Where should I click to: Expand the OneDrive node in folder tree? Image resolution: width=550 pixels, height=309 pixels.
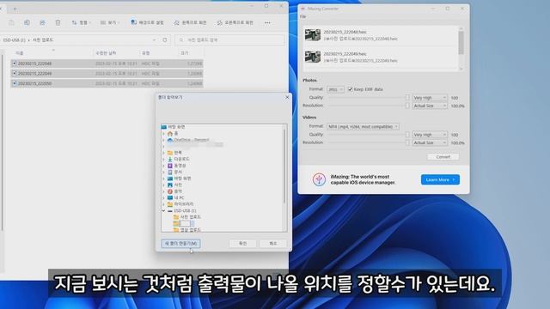pos(163,140)
